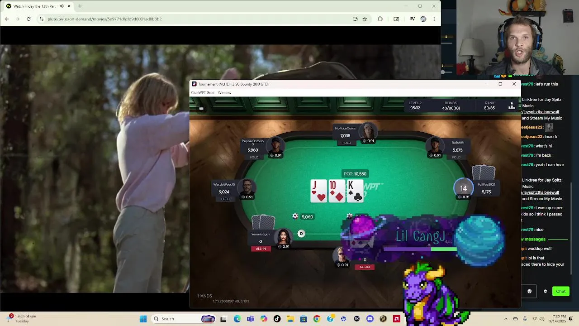Open the chat emoji picker
The width and height of the screenshot is (579, 326).
click(x=530, y=291)
